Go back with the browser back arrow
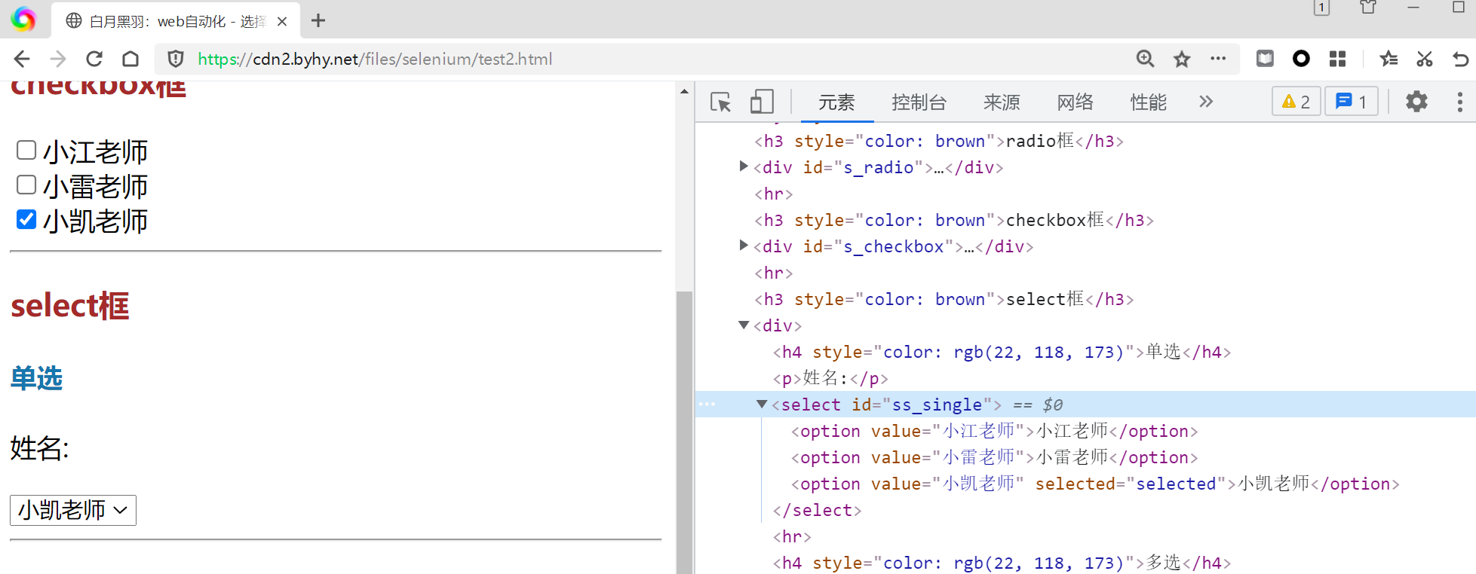 point(22,59)
